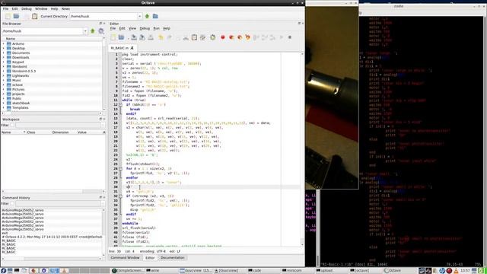487x274 pixels.
Task: Go up one directory in the main toolbar
Action: (x=147, y=16)
